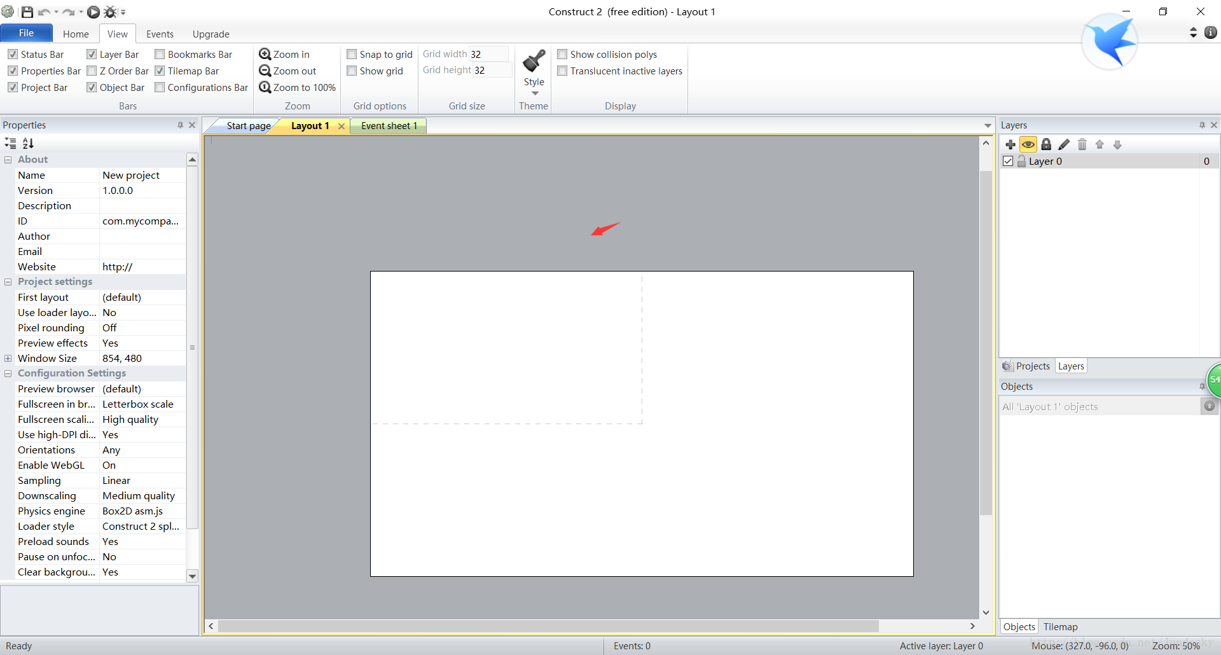The height and width of the screenshot is (655, 1221).
Task: Switch to the Events ribbon tab
Action: coord(160,34)
